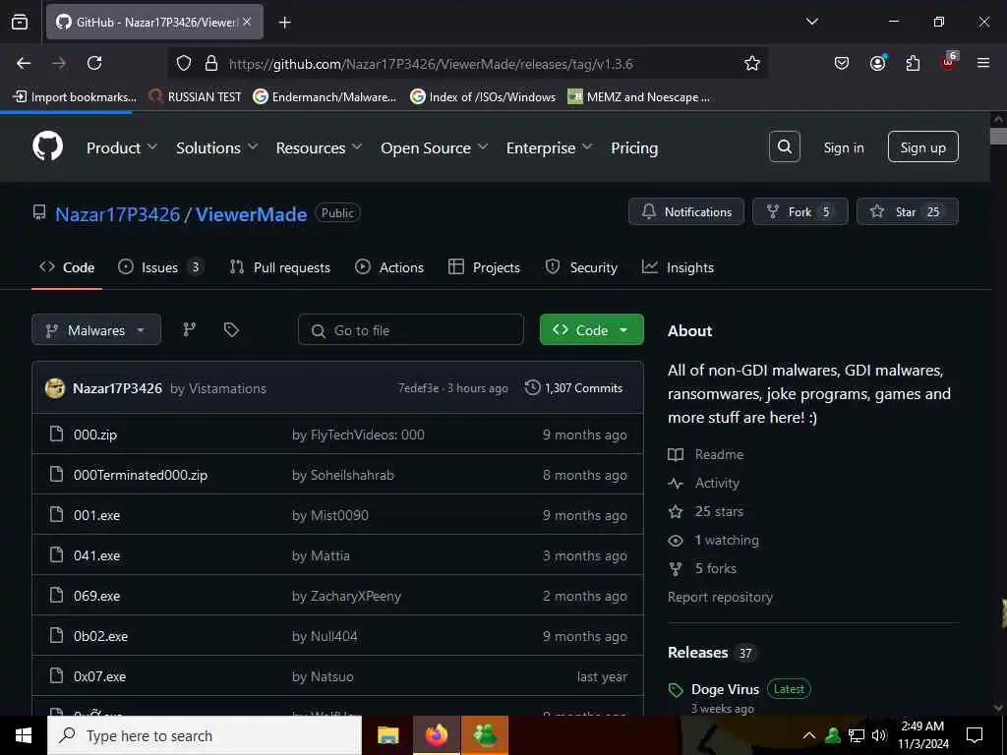This screenshot has width=1007, height=755.
Task: Open a new browser tab
Action: tap(284, 23)
